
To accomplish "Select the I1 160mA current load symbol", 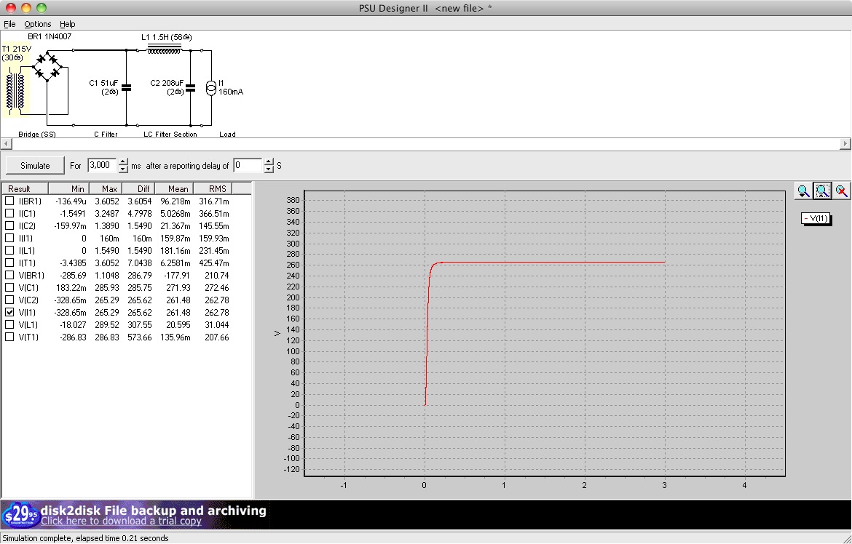I will click(211, 87).
